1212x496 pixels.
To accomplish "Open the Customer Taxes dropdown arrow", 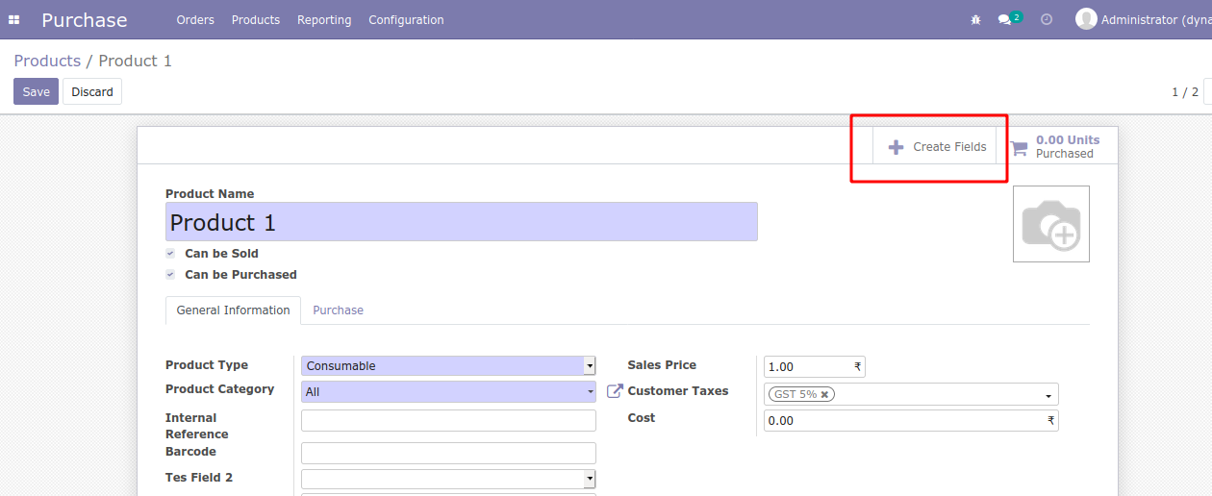I will [1048, 396].
